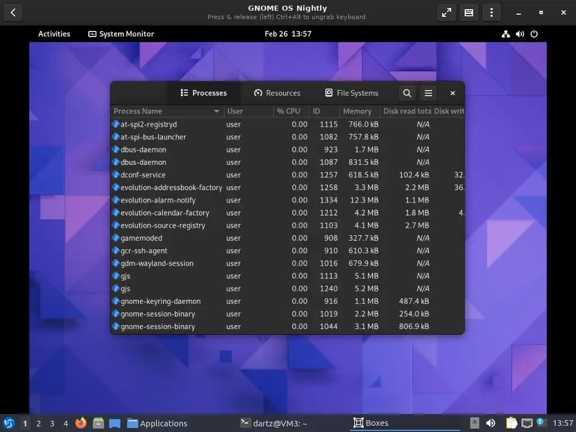Sort by Disk write column header

pos(448,111)
